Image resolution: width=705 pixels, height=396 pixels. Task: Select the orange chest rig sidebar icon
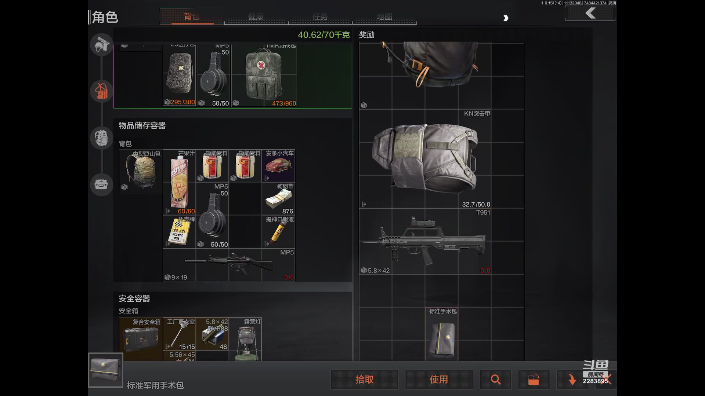(101, 91)
